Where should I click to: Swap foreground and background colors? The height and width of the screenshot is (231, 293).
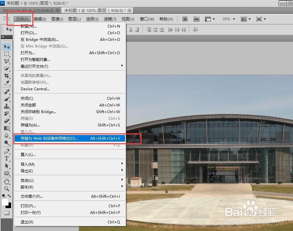(9, 196)
